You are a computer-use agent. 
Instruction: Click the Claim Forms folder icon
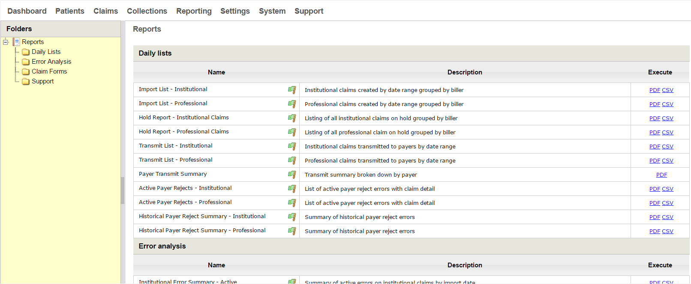click(26, 71)
